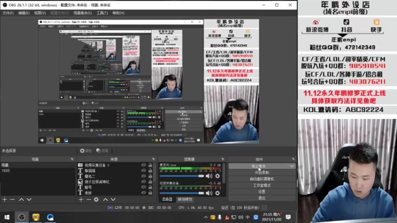Screen dimensions: 397x223
Task: Open source properties via the sources gear icon
Action: 96,200
